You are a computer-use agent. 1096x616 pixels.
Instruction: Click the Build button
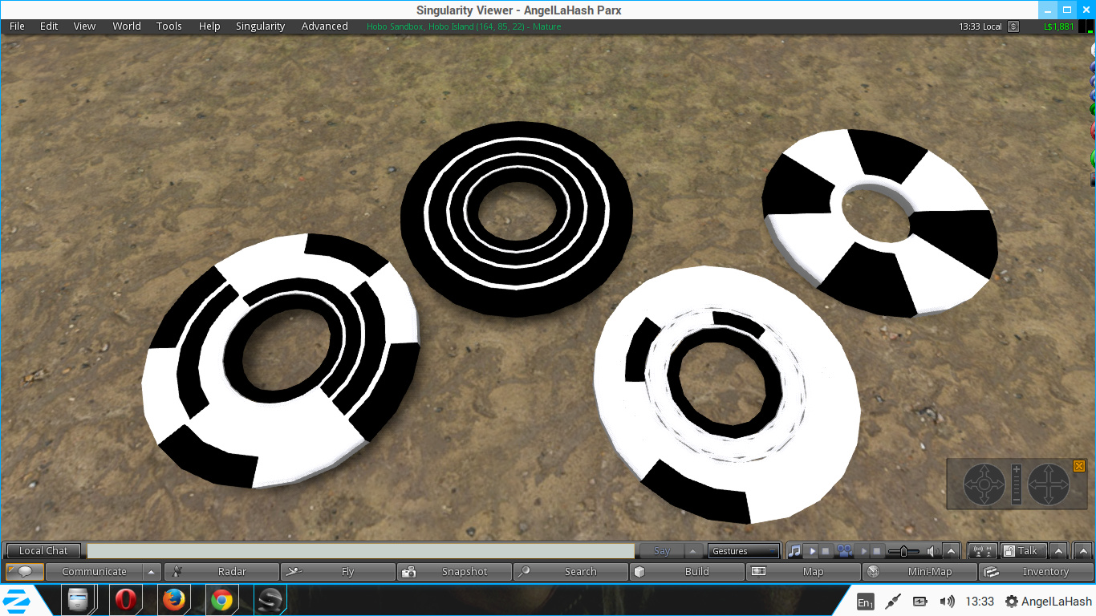[687, 572]
